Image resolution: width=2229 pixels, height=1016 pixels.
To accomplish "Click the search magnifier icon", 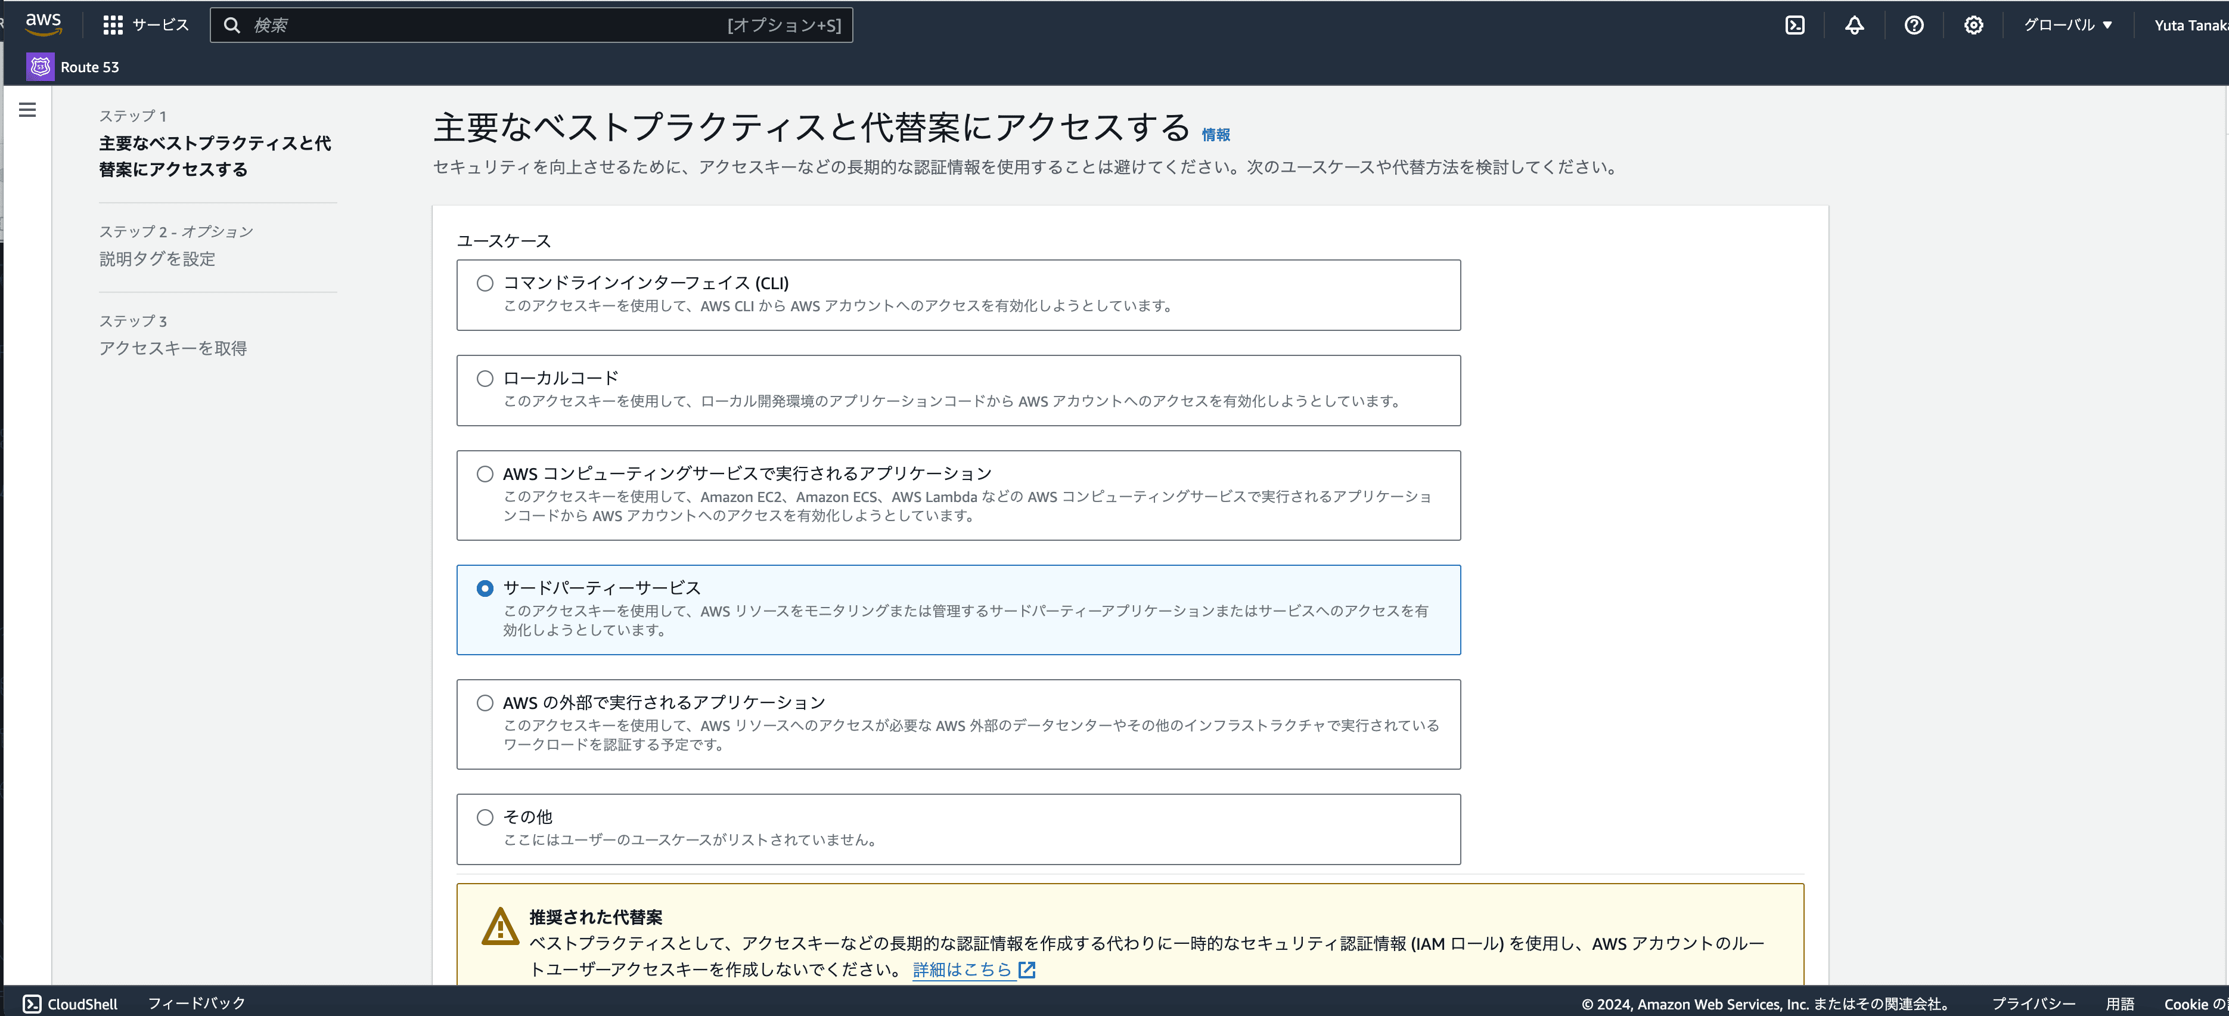I will pyautogui.click(x=232, y=25).
